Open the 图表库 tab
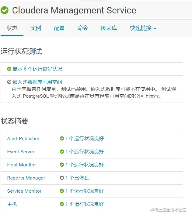 click(x=109, y=28)
